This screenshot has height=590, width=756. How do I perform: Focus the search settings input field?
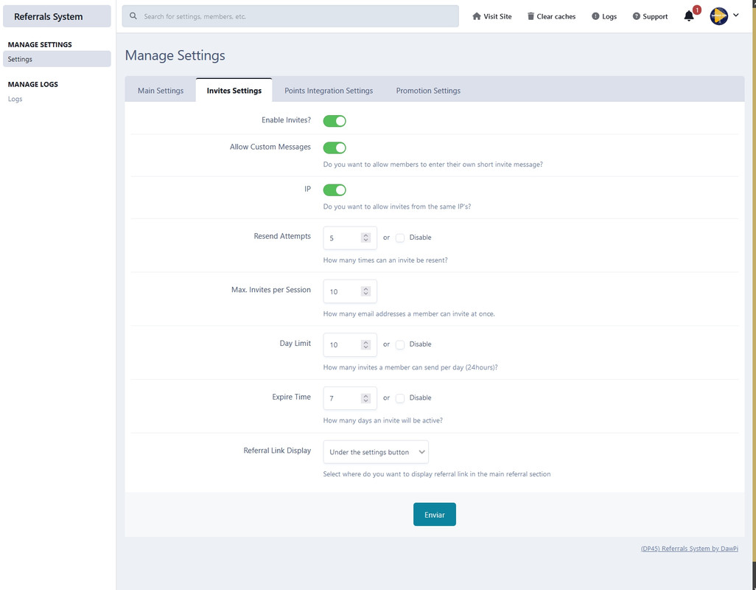290,16
